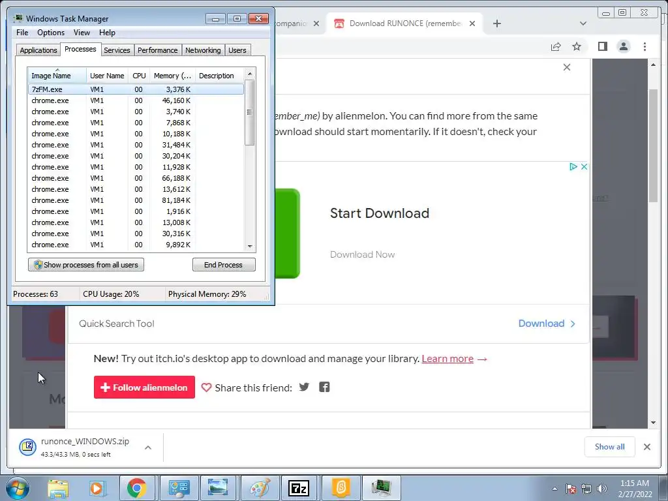
Task: Sort processes by CPU column
Action: point(139,76)
